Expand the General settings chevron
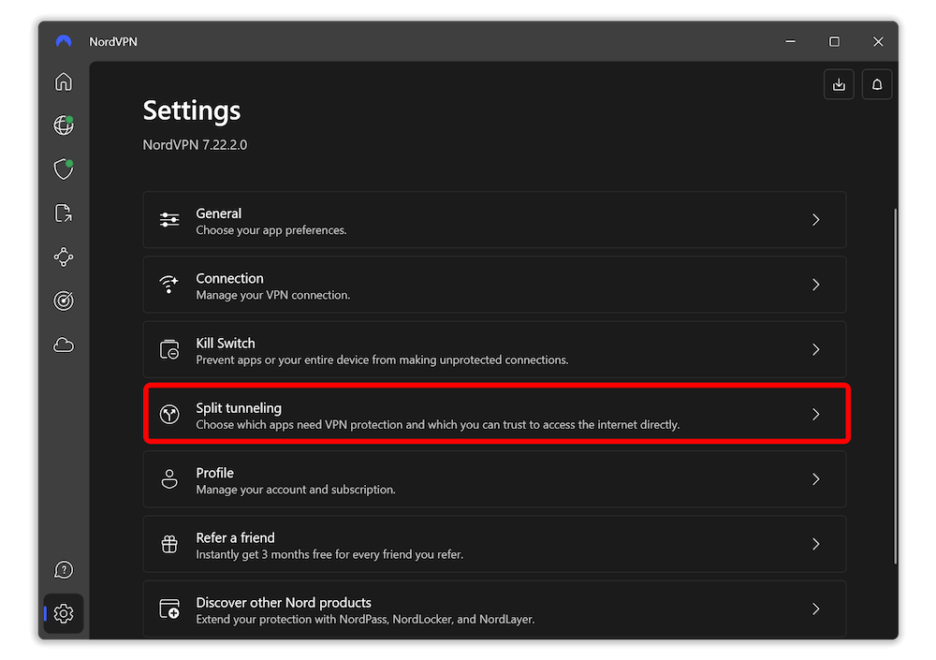This screenshot has height=660, width=936. tap(815, 220)
